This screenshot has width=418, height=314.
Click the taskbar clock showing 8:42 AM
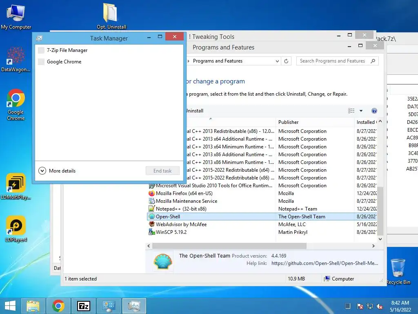(x=400, y=303)
